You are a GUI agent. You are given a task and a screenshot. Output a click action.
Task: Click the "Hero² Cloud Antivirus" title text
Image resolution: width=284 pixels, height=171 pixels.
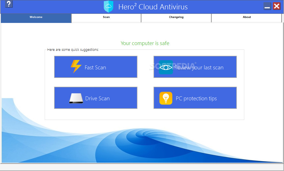pyautogui.click(x=153, y=7)
